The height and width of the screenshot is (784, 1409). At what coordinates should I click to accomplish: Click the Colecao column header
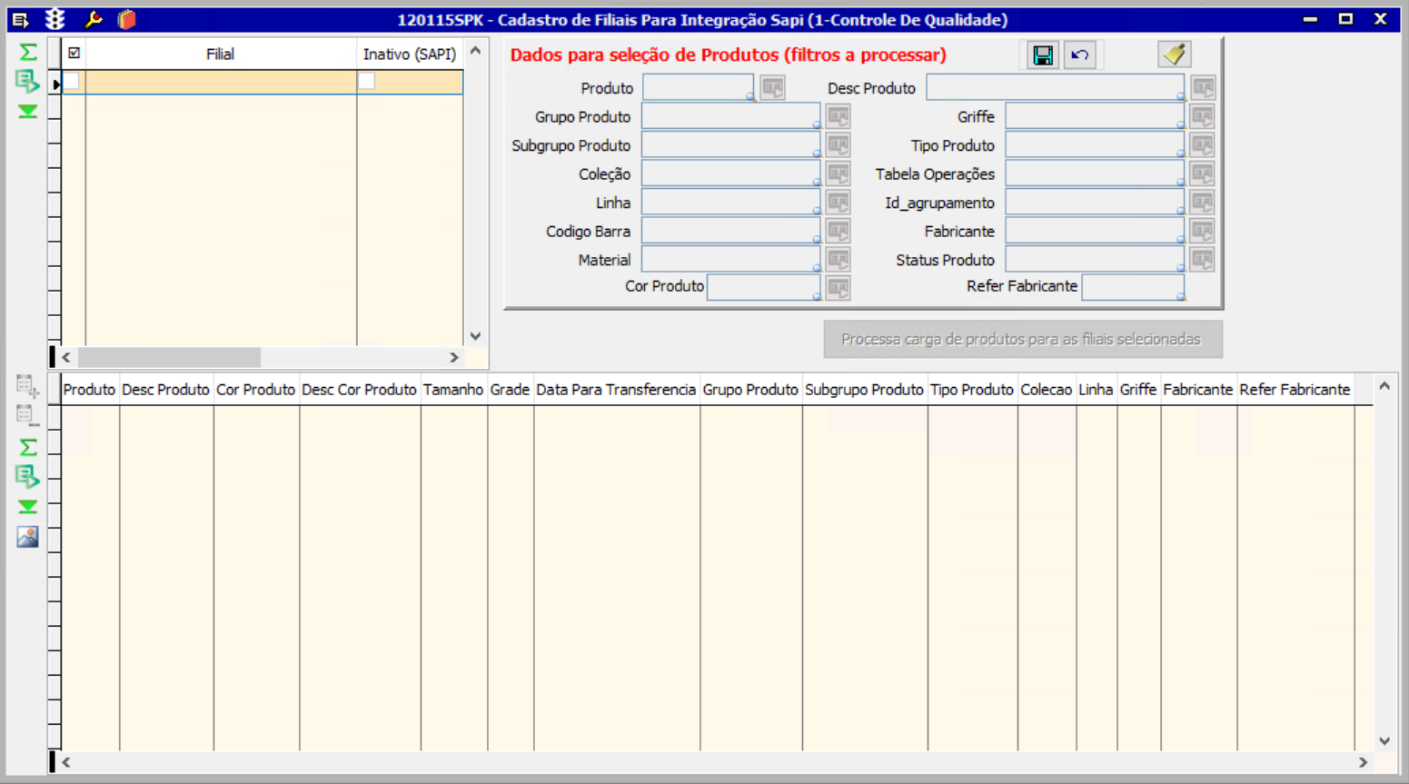tap(1047, 389)
